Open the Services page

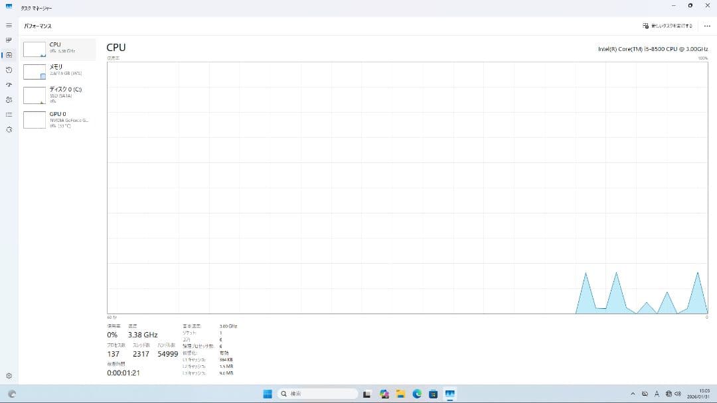click(9, 130)
